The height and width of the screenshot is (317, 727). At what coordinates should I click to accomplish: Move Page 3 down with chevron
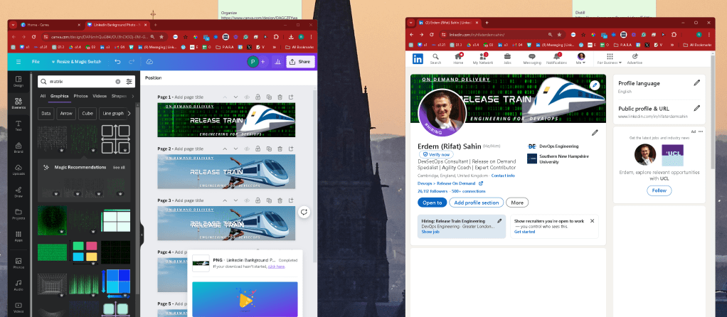click(235, 200)
